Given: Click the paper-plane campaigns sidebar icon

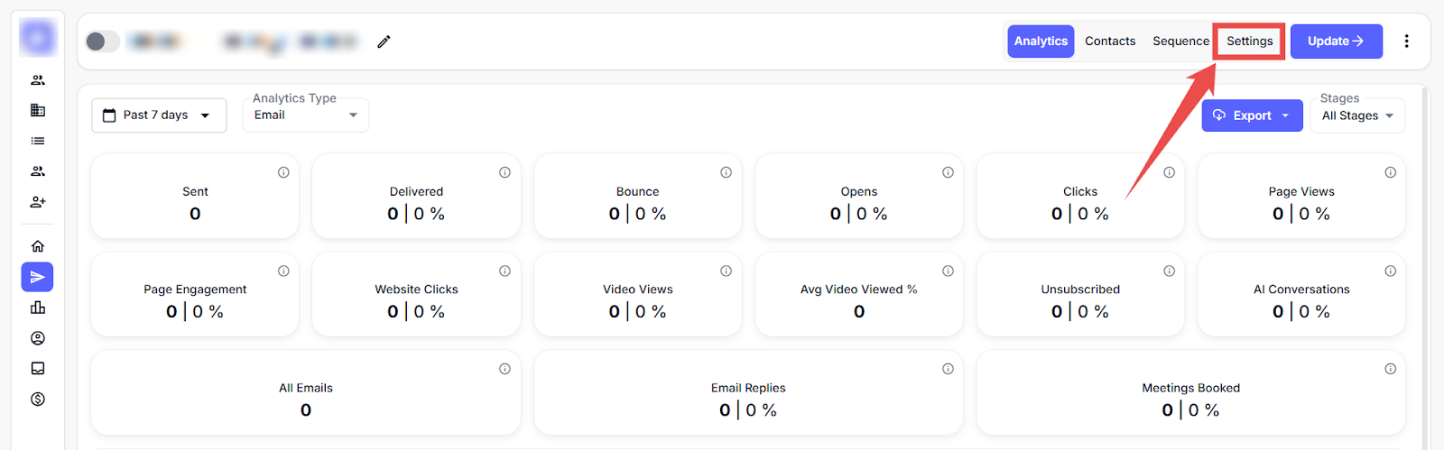Looking at the screenshot, I should (37, 277).
